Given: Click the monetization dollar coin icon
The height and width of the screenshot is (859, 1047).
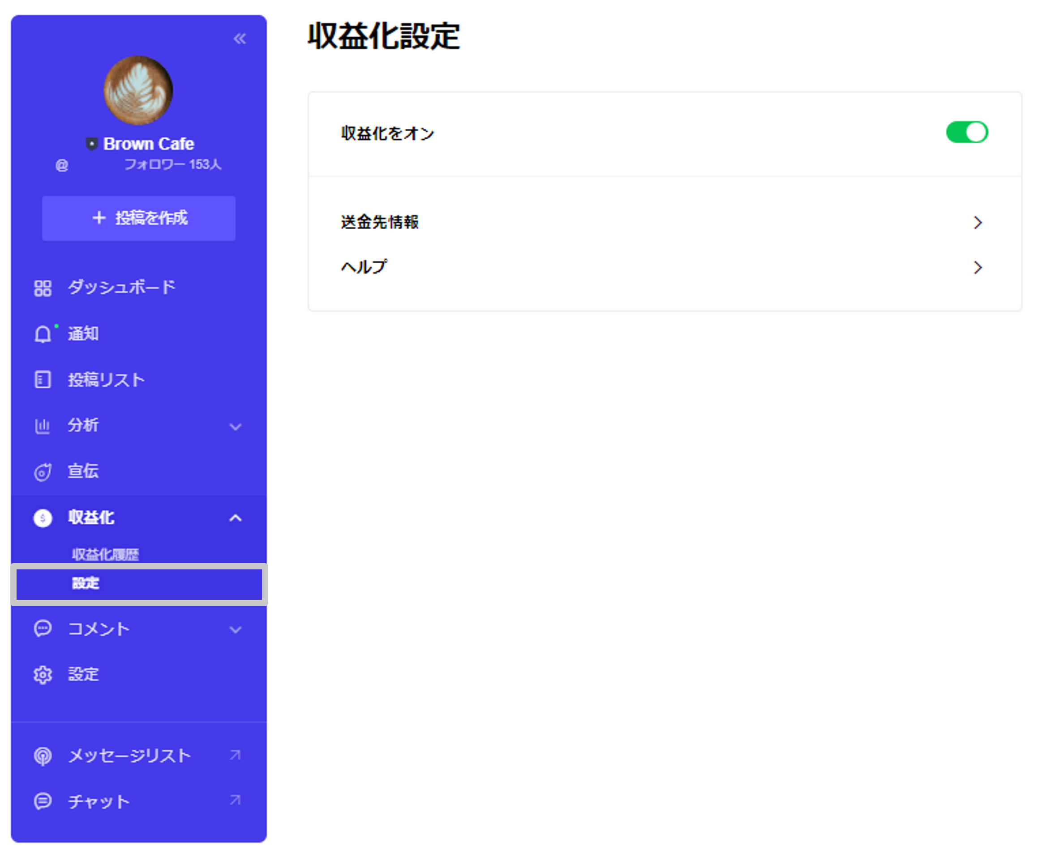Looking at the screenshot, I should pyautogui.click(x=43, y=518).
